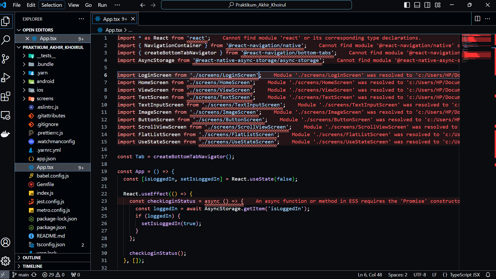Open .eslintrc.js file
496x279 pixels.
pos(53,107)
